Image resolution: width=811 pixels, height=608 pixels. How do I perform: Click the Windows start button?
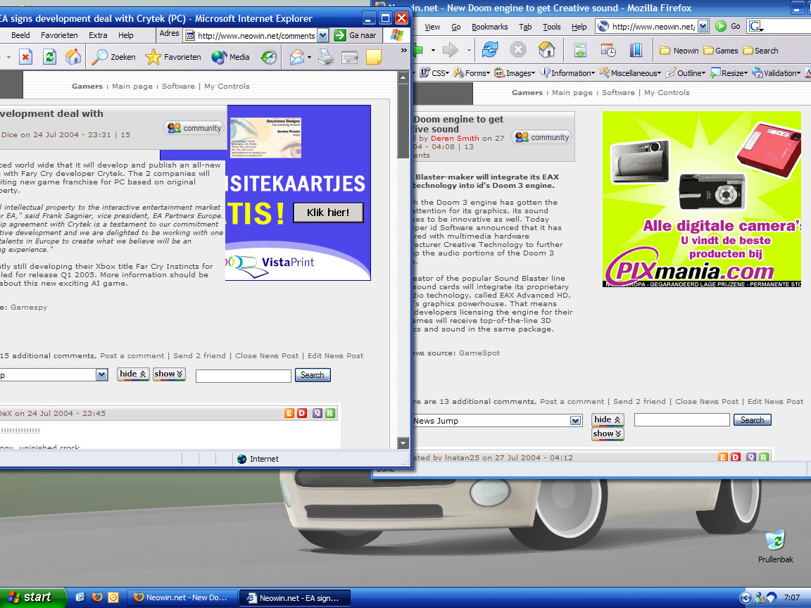coord(32,597)
